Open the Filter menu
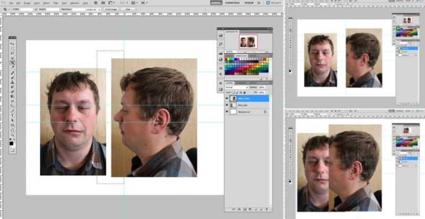Screen dimensions: 425x219 pos(55,3)
